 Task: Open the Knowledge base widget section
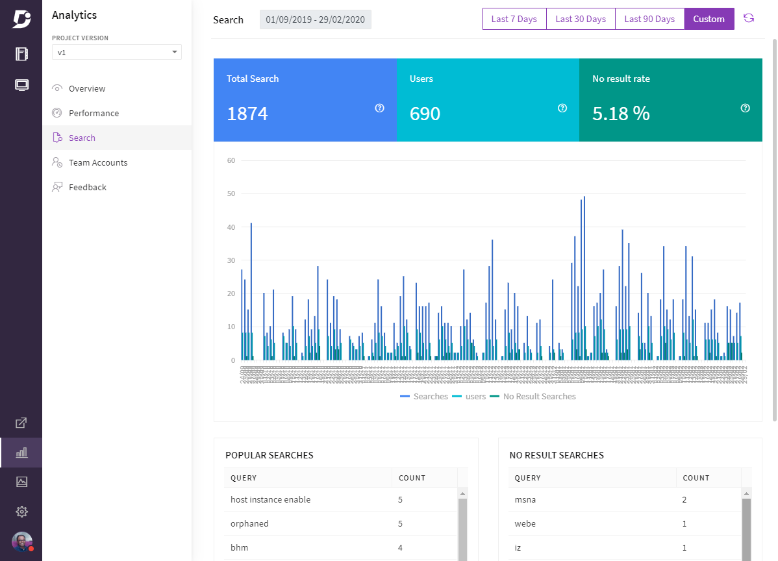coord(21,84)
